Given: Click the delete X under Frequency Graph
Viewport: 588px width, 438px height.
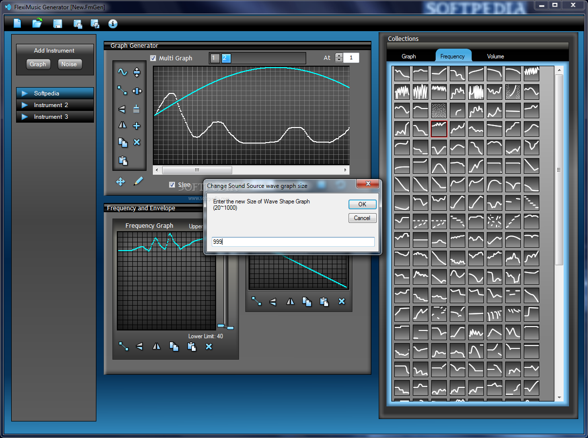Looking at the screenshot, I should (209, 346).
